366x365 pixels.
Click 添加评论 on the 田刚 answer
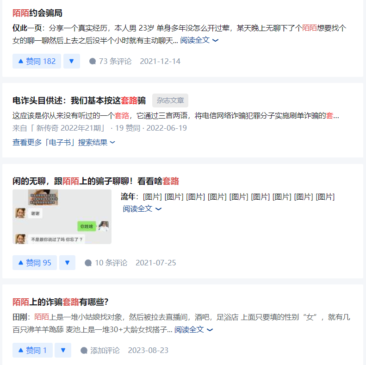tap(100, 350)
